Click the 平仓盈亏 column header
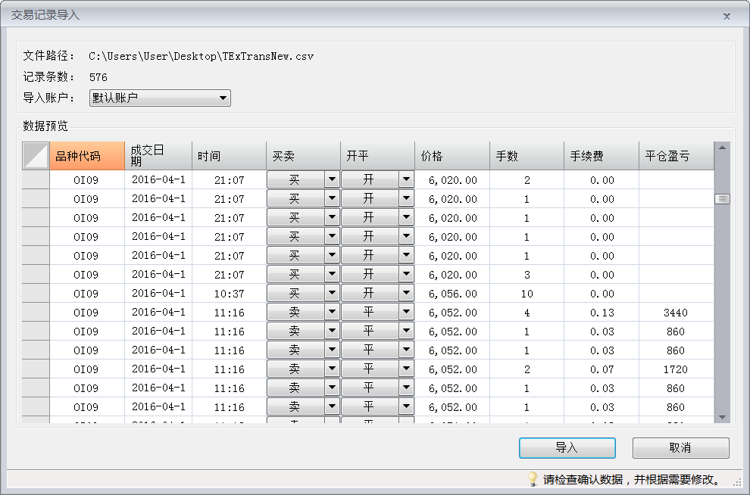Image resolution: width=750 pixels, height=495 pixels. pos(676,156)
